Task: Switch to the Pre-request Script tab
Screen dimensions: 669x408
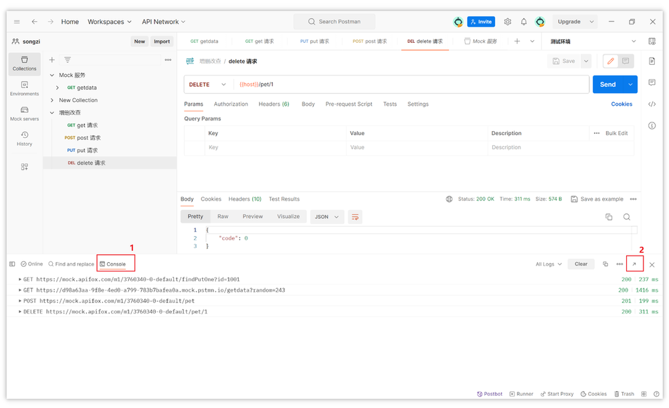Action: click(349, 104)
